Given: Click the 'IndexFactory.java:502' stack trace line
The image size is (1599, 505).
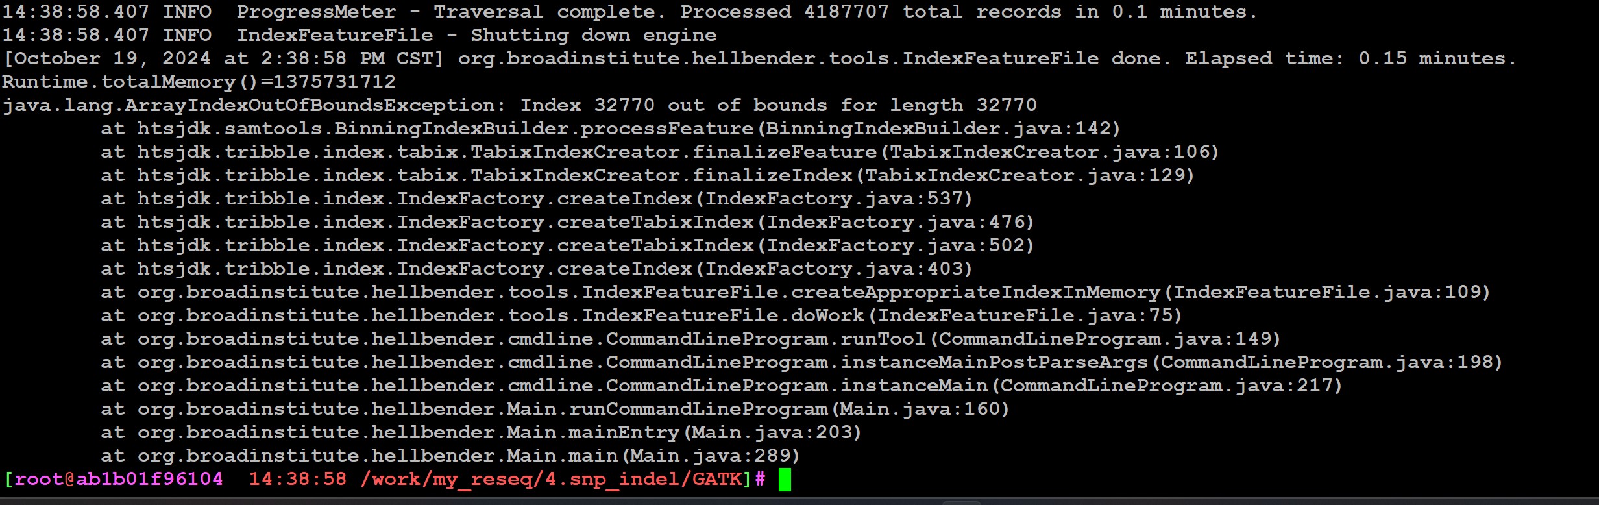Looking at the screenshot, I should [x=567, y=245].
